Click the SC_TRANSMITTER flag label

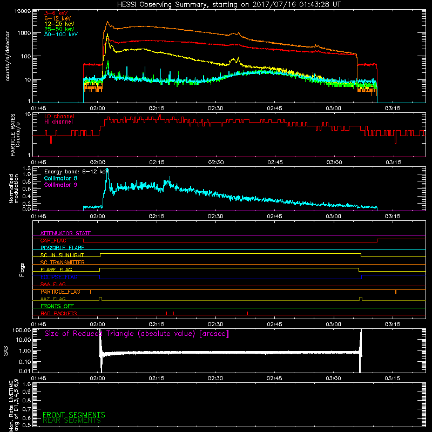62,262
